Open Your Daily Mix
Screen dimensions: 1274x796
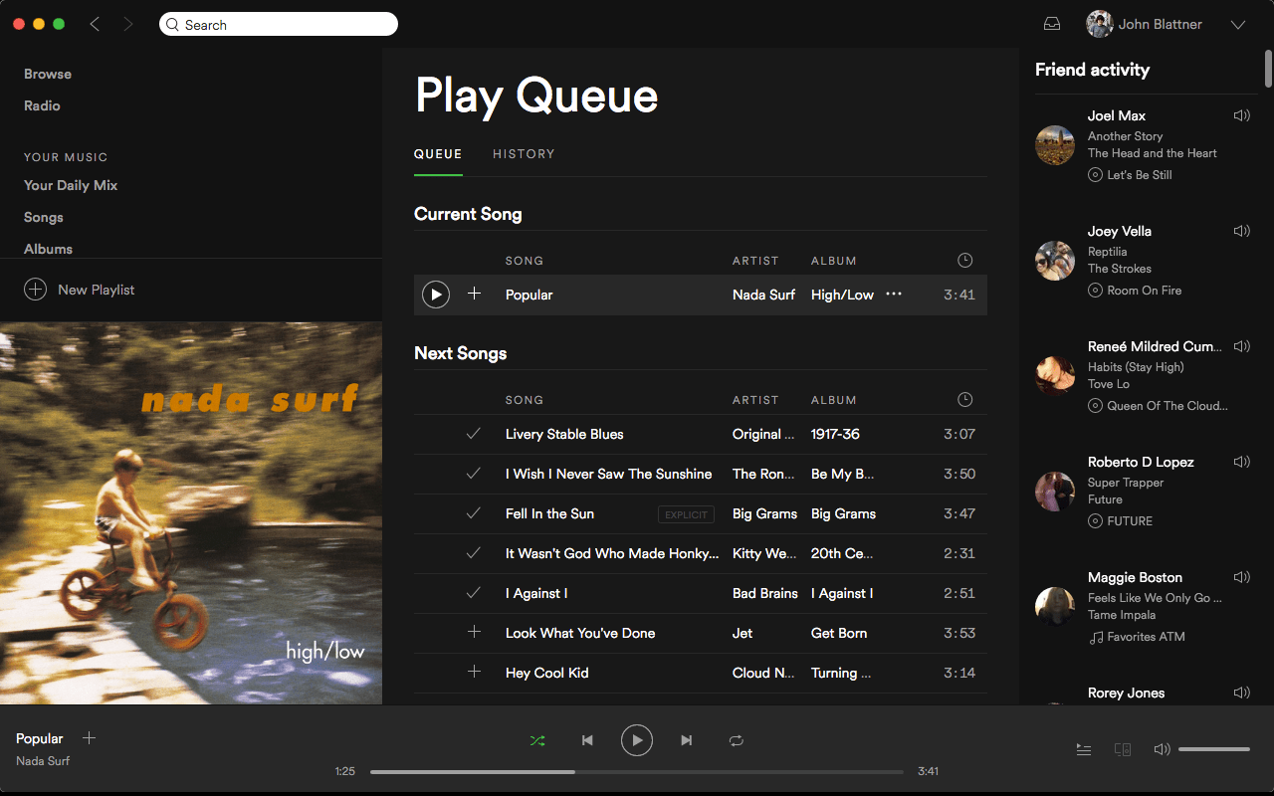[x=71, y=185]
